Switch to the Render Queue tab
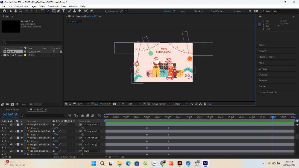This screenshot has width=299, height=168. (12, 109)
